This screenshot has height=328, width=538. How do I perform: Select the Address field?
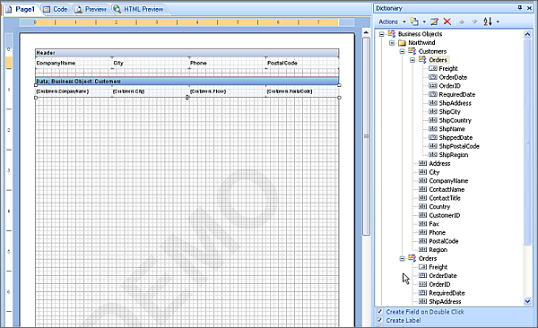click(439, 164)
